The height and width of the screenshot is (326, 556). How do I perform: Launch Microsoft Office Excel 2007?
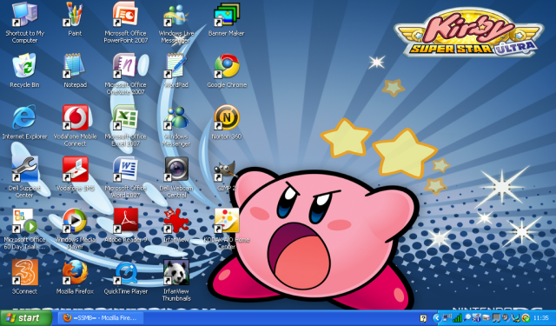tap(125, 125)
